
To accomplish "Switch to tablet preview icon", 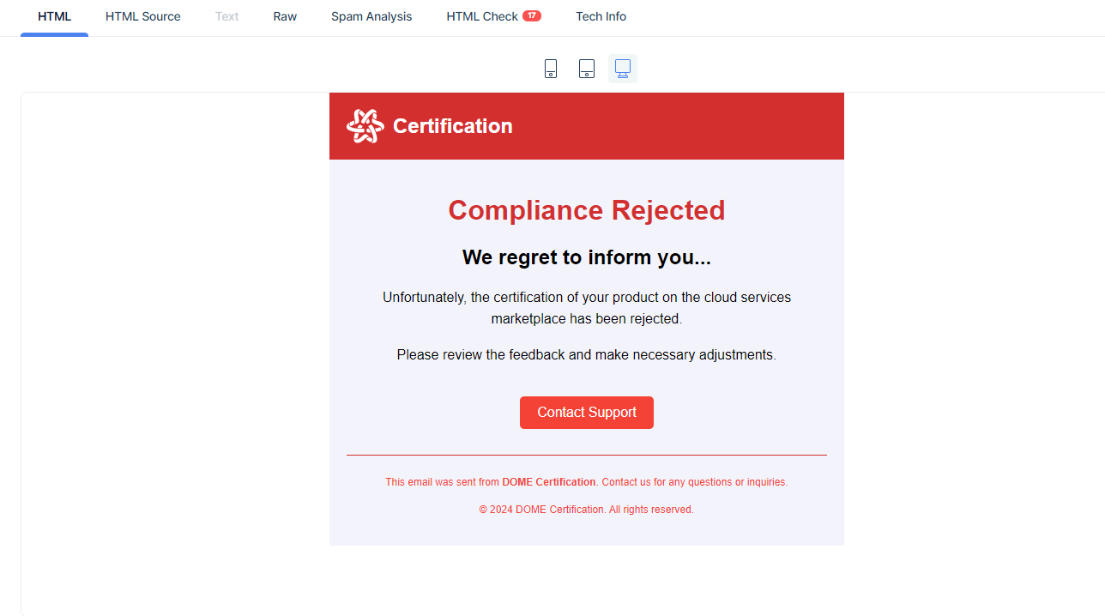I will (587, 69).
